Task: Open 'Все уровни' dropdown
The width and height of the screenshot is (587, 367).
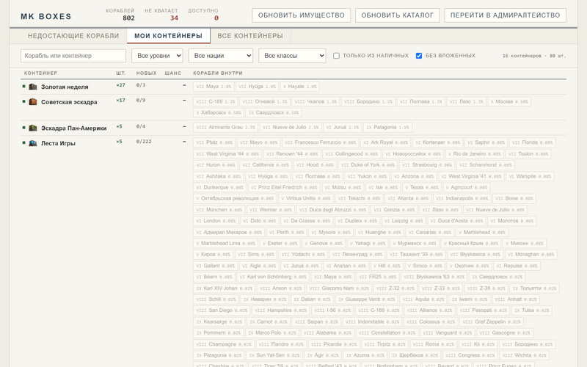Action: tap(157, 56)
